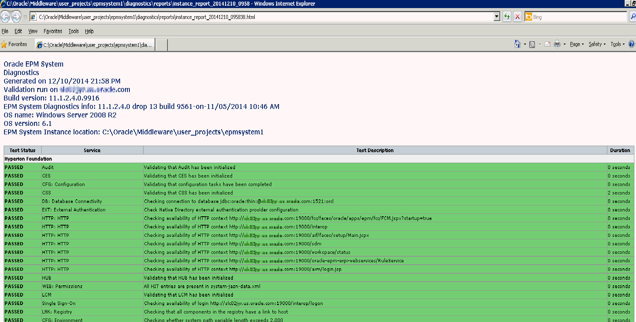The width and height of the screenshot is (636, 322).
Task: Click the Service column header
Action: (92, 150)
